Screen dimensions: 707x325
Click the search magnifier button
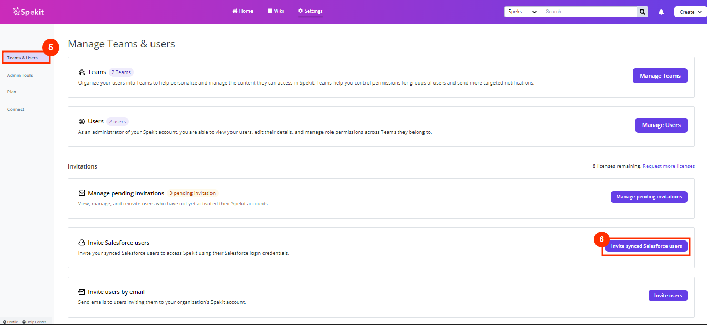coord(643,12)
